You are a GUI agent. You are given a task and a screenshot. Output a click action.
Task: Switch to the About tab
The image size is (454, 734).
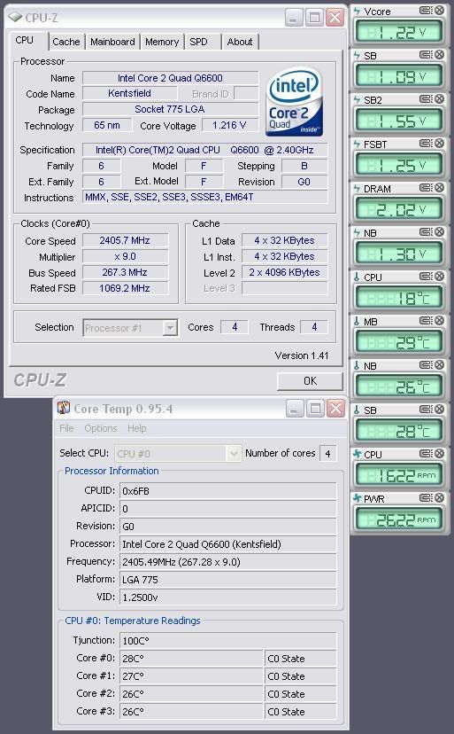click(x=240, y=42)
